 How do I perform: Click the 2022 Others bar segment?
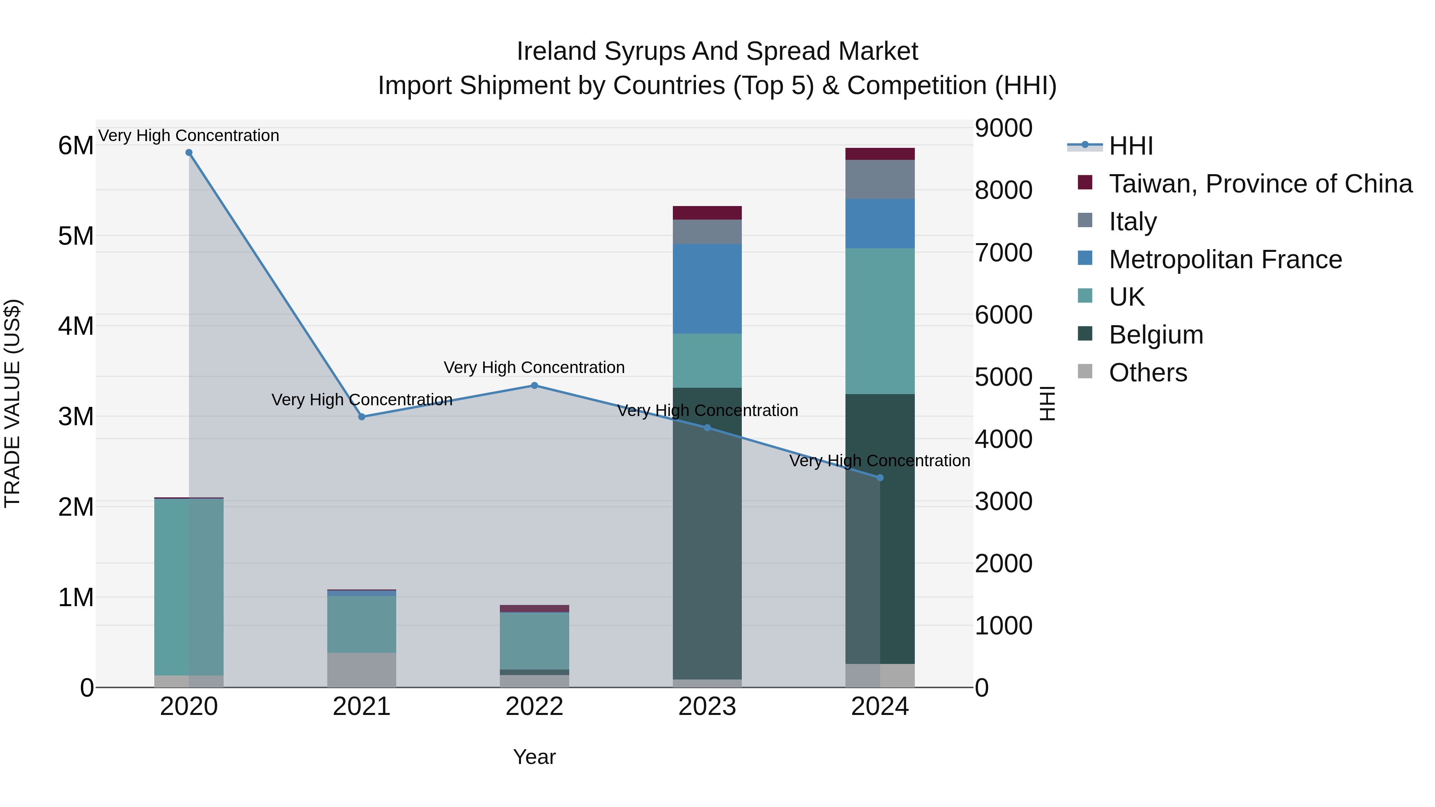point(534,681)
